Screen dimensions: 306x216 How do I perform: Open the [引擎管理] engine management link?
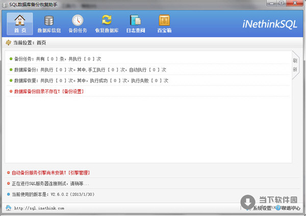pos(79,173)
